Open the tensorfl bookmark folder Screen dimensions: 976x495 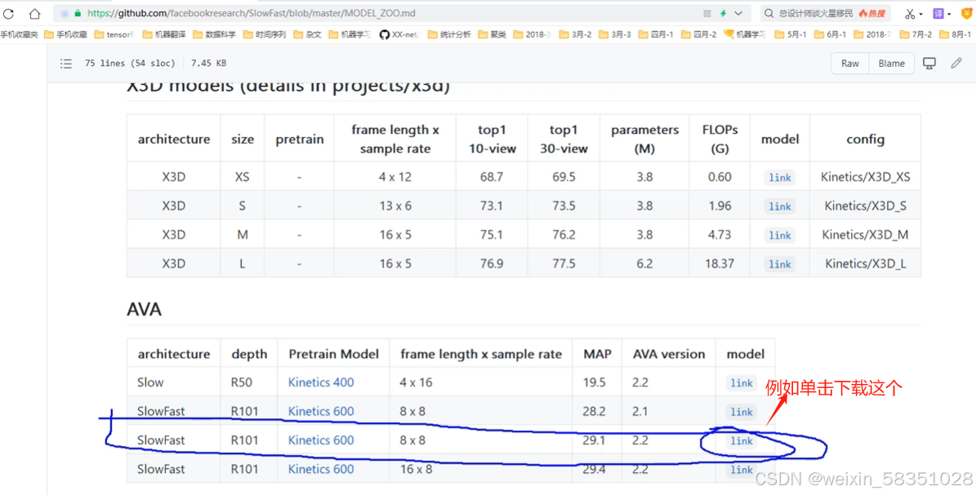(114, 34)
